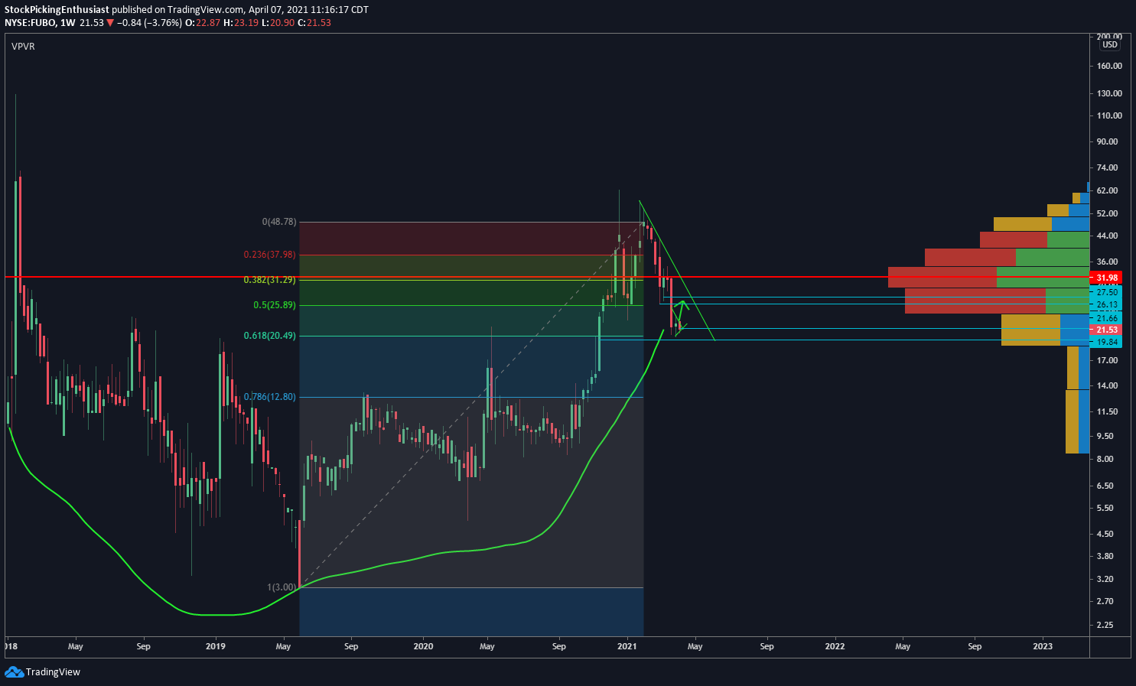The height and width of the screenshot is (686, 1136).
Task: Click the 62.00 price axis label
Action: tap(1107, 190)
